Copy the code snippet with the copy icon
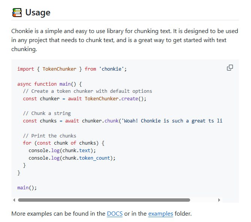Viewport: 251px width, 222px height. [230, 68]
